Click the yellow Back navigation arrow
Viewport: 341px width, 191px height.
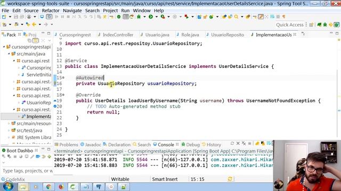coord(34,24)
